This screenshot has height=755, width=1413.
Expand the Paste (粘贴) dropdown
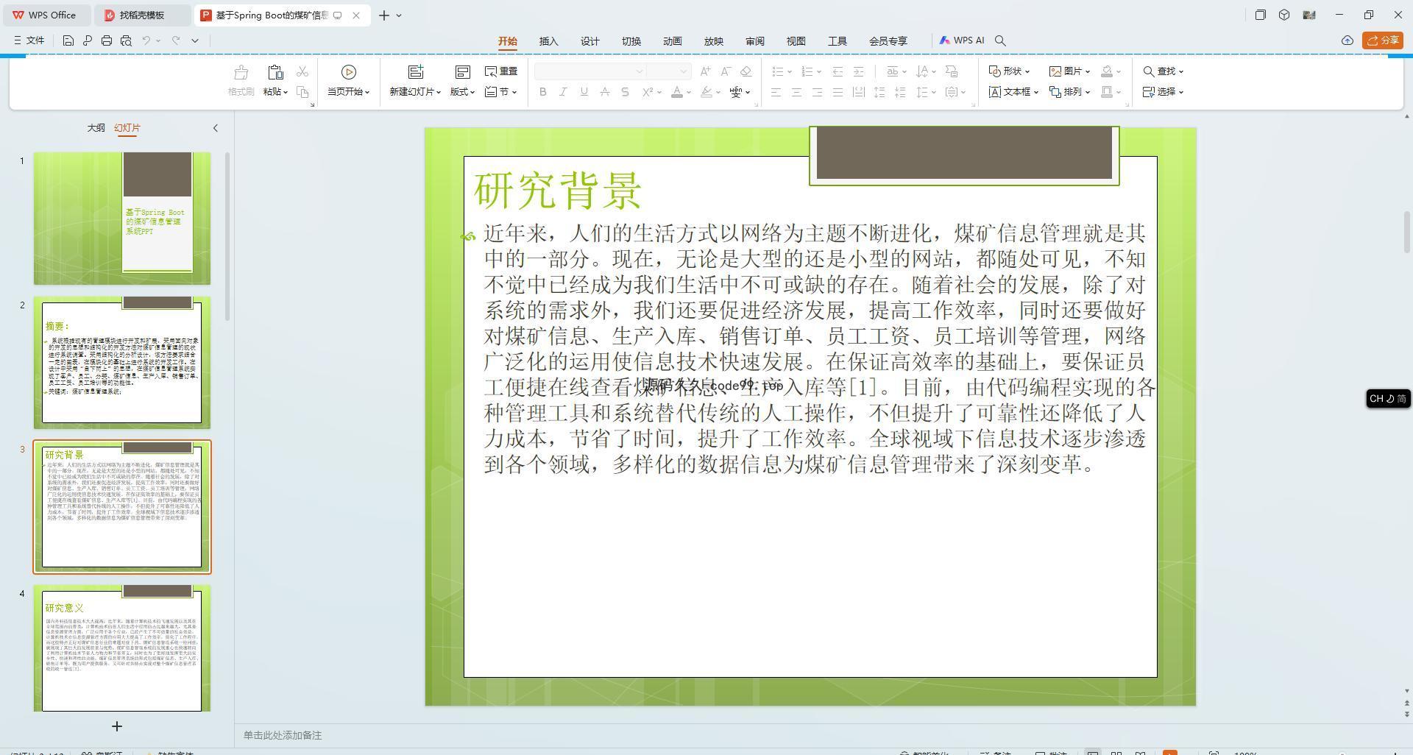pos(275,92)
